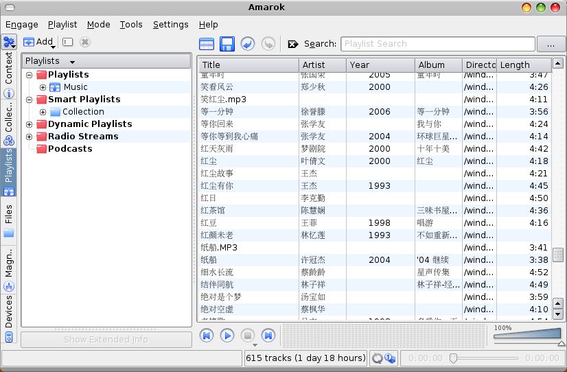Open the sidebar configure gear menu

[x=9, y=42]
